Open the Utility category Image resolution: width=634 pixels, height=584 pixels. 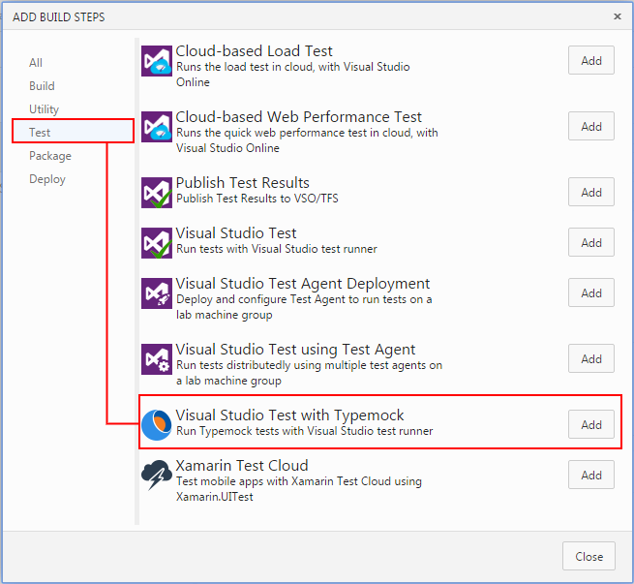pyautogui.click(x=44, y=109)
